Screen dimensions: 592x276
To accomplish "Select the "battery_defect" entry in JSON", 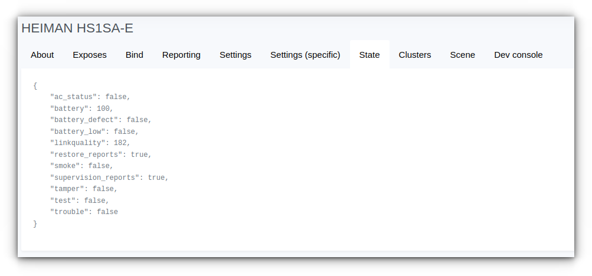I will (x=101, y=120).
